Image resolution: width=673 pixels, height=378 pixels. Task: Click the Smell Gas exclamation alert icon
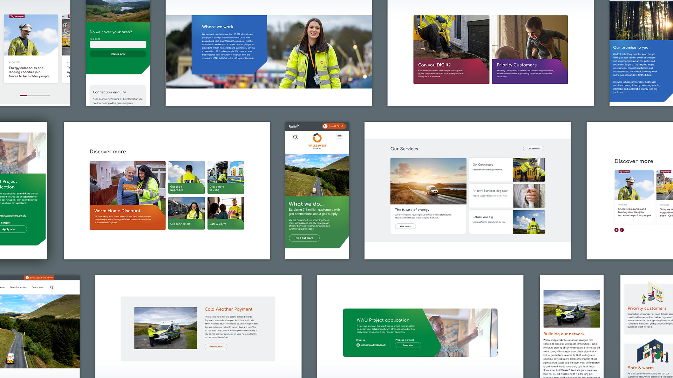pos(27,278)
